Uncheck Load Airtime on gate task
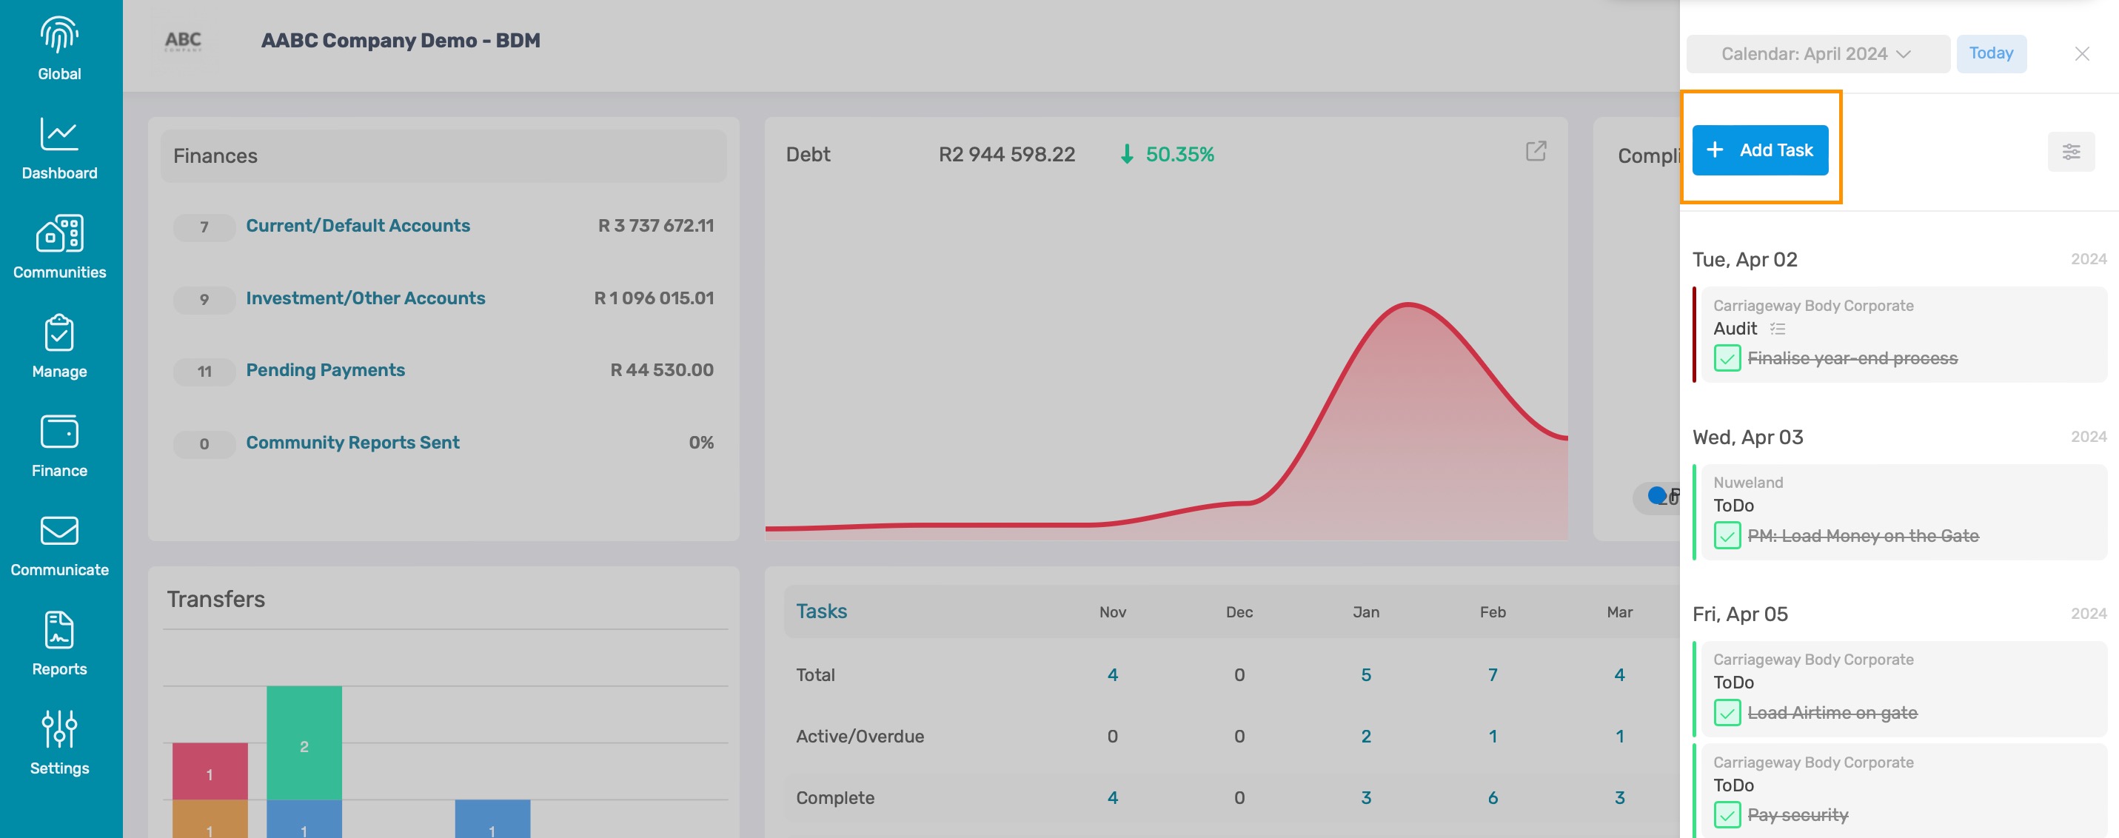 tap(1727, 713)
